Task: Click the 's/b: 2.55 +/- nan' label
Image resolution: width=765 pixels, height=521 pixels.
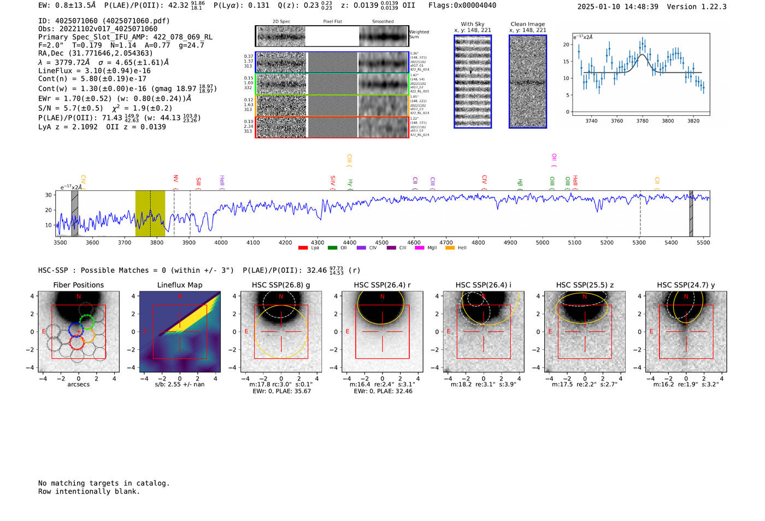Action: (x=180, y=385)
